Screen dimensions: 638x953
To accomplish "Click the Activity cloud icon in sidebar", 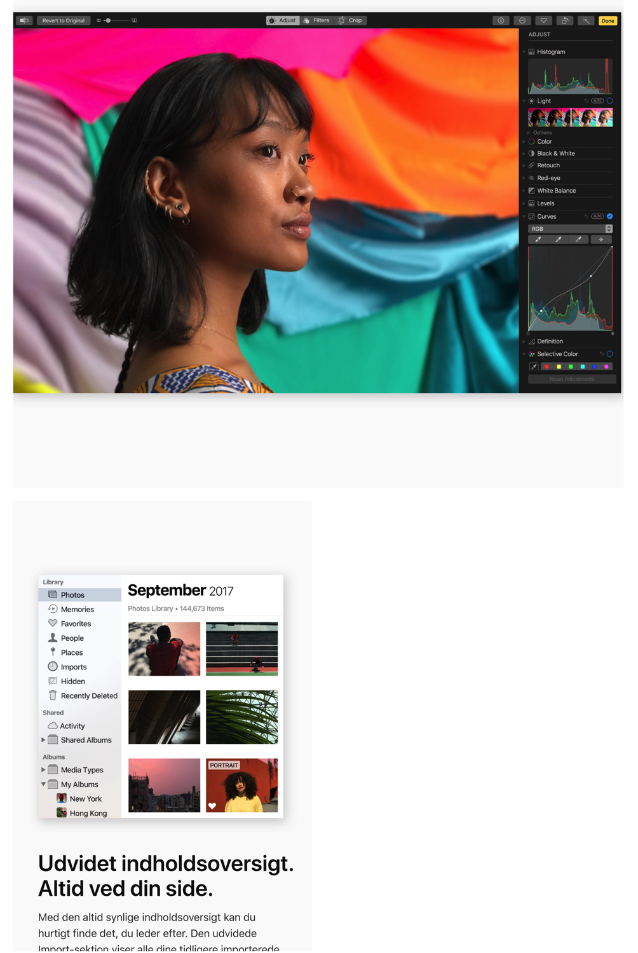I will 53,725.
